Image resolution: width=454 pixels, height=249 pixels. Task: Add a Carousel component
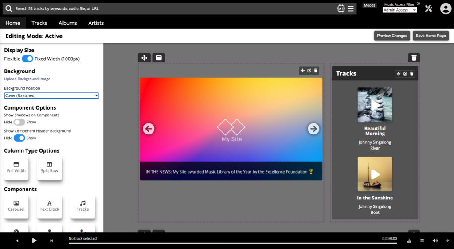click(16, 206)
